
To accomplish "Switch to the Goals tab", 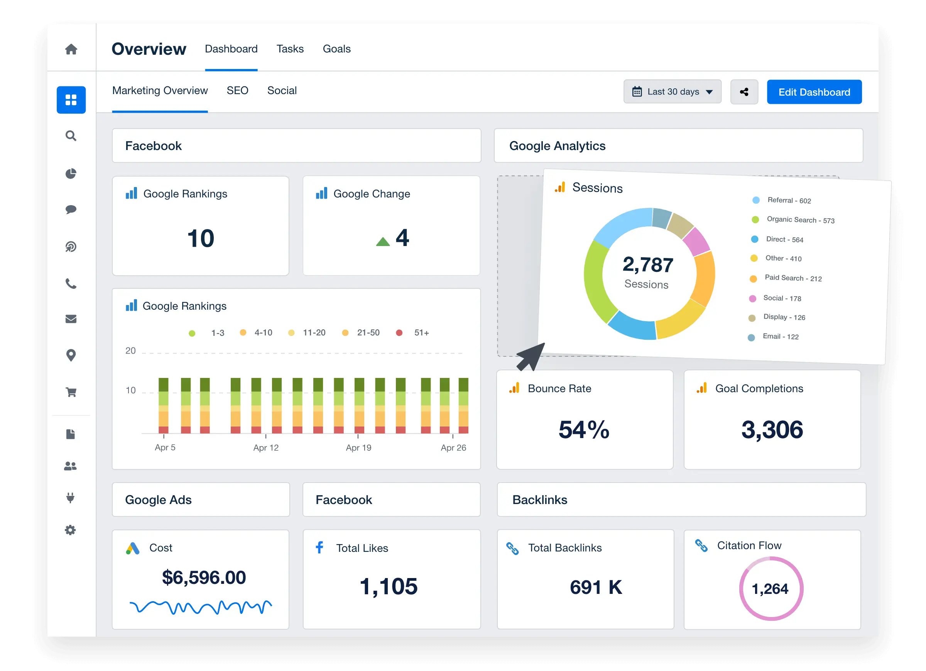I will point(336,49).
